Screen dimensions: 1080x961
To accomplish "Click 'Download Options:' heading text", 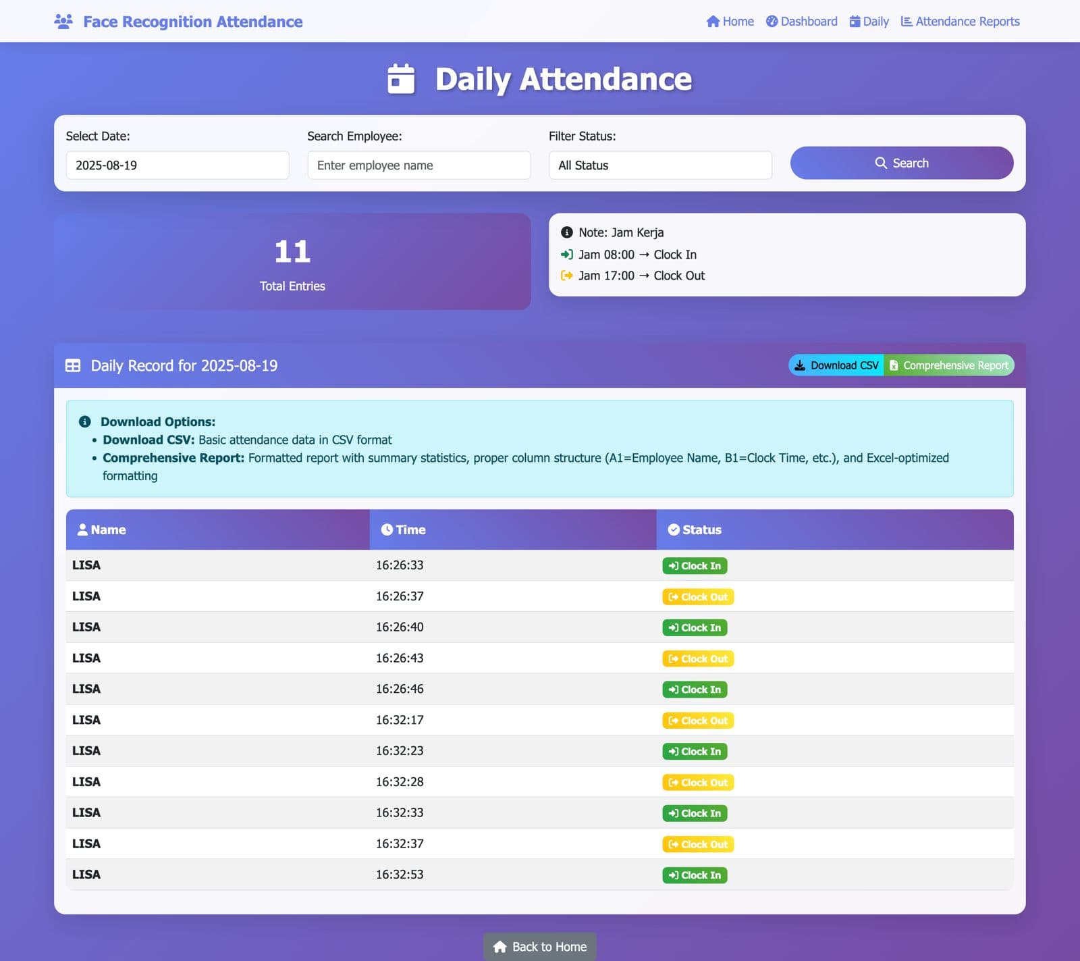I will (x=158, y=421).
